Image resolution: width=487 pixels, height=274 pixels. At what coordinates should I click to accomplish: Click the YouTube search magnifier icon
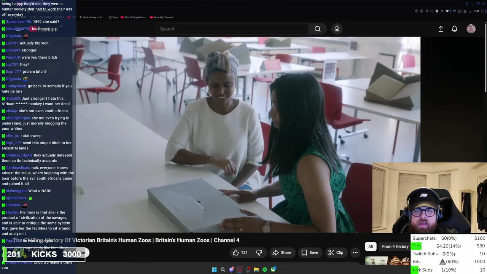(x=317, y=29)
